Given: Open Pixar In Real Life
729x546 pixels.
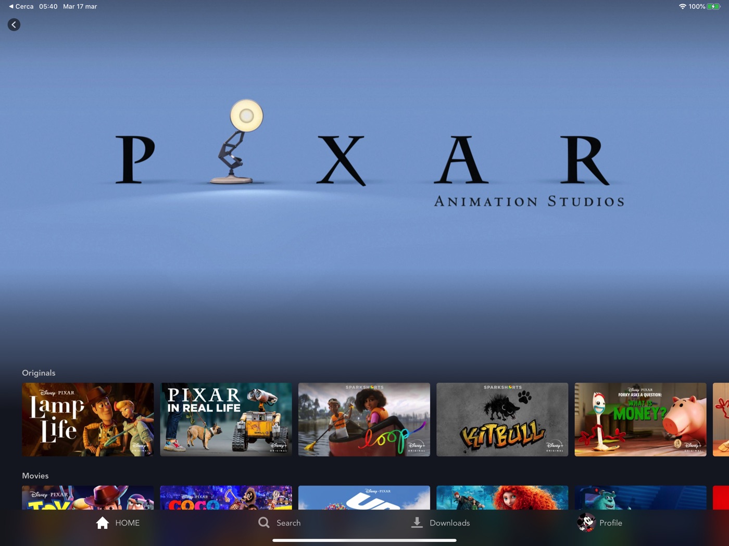Looking at the screenshot, I should pyautogui.click(x=226, y=420).
